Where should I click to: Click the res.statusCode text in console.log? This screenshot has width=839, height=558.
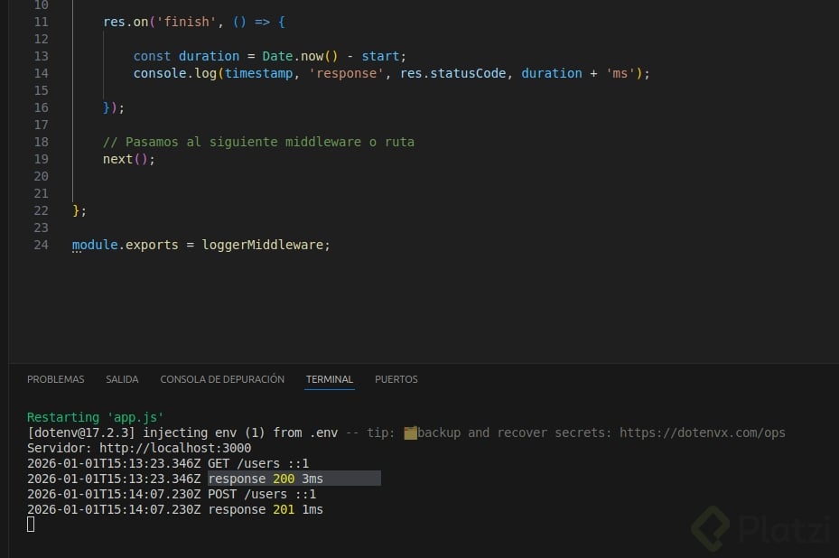[x=453, y=73]
